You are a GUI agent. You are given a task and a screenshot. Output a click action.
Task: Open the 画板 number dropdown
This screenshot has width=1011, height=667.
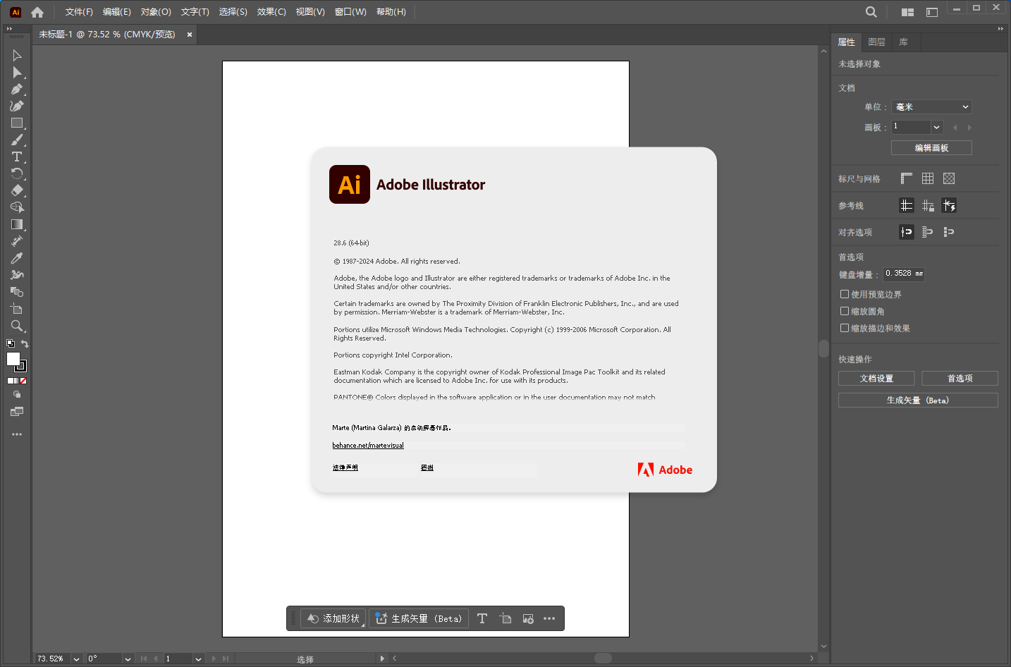(x=937, y=127)
